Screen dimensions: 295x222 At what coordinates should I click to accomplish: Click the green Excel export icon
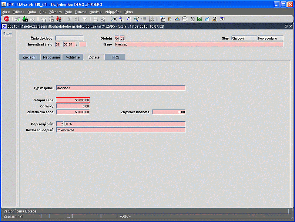(200, 19)
